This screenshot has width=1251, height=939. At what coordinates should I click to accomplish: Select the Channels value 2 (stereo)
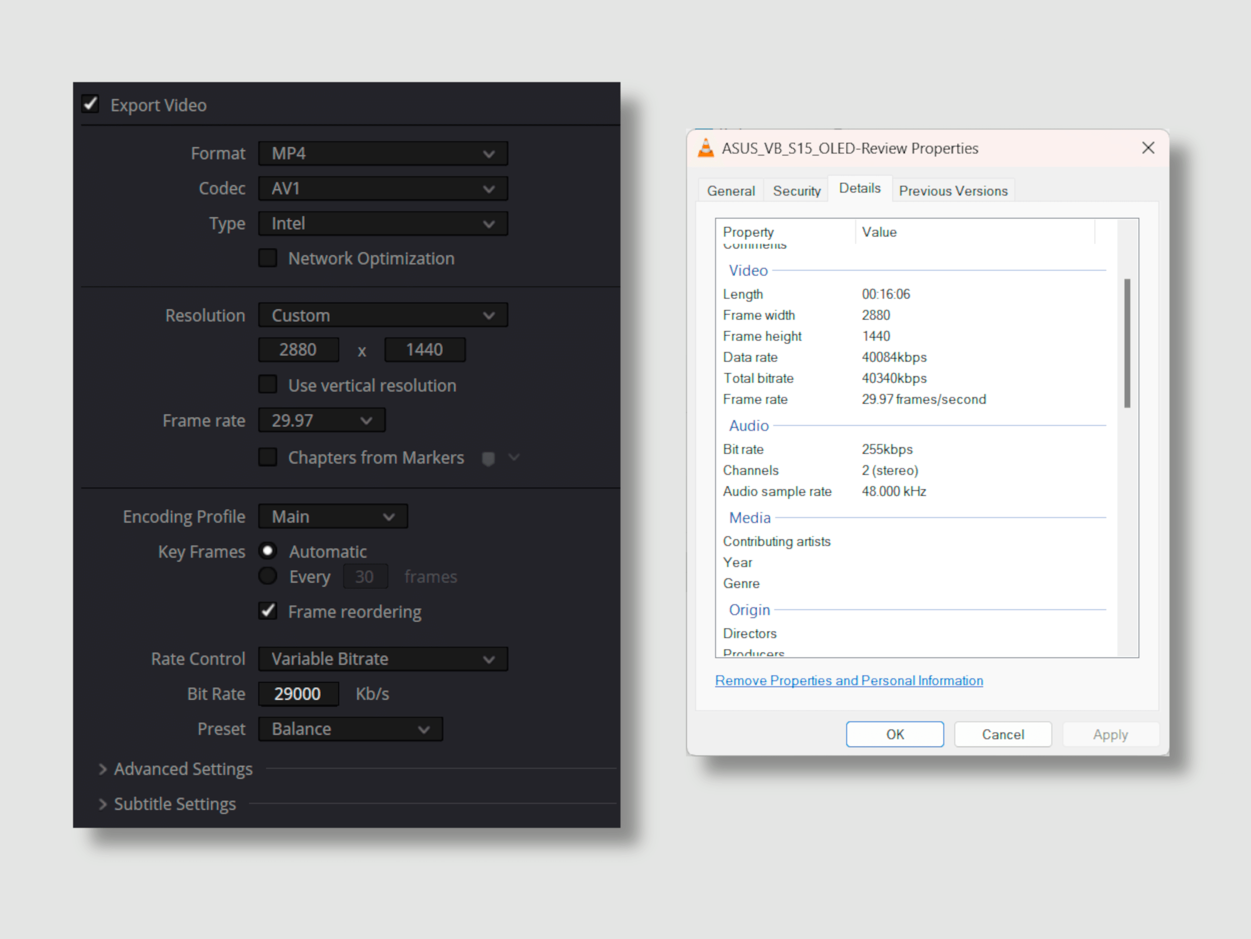(x=890, y=470)
